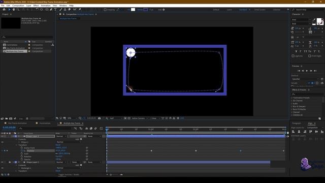
Task: Enable the Hindi Digits checkbox
Action: pyautogui.click(x=309, y=56)
